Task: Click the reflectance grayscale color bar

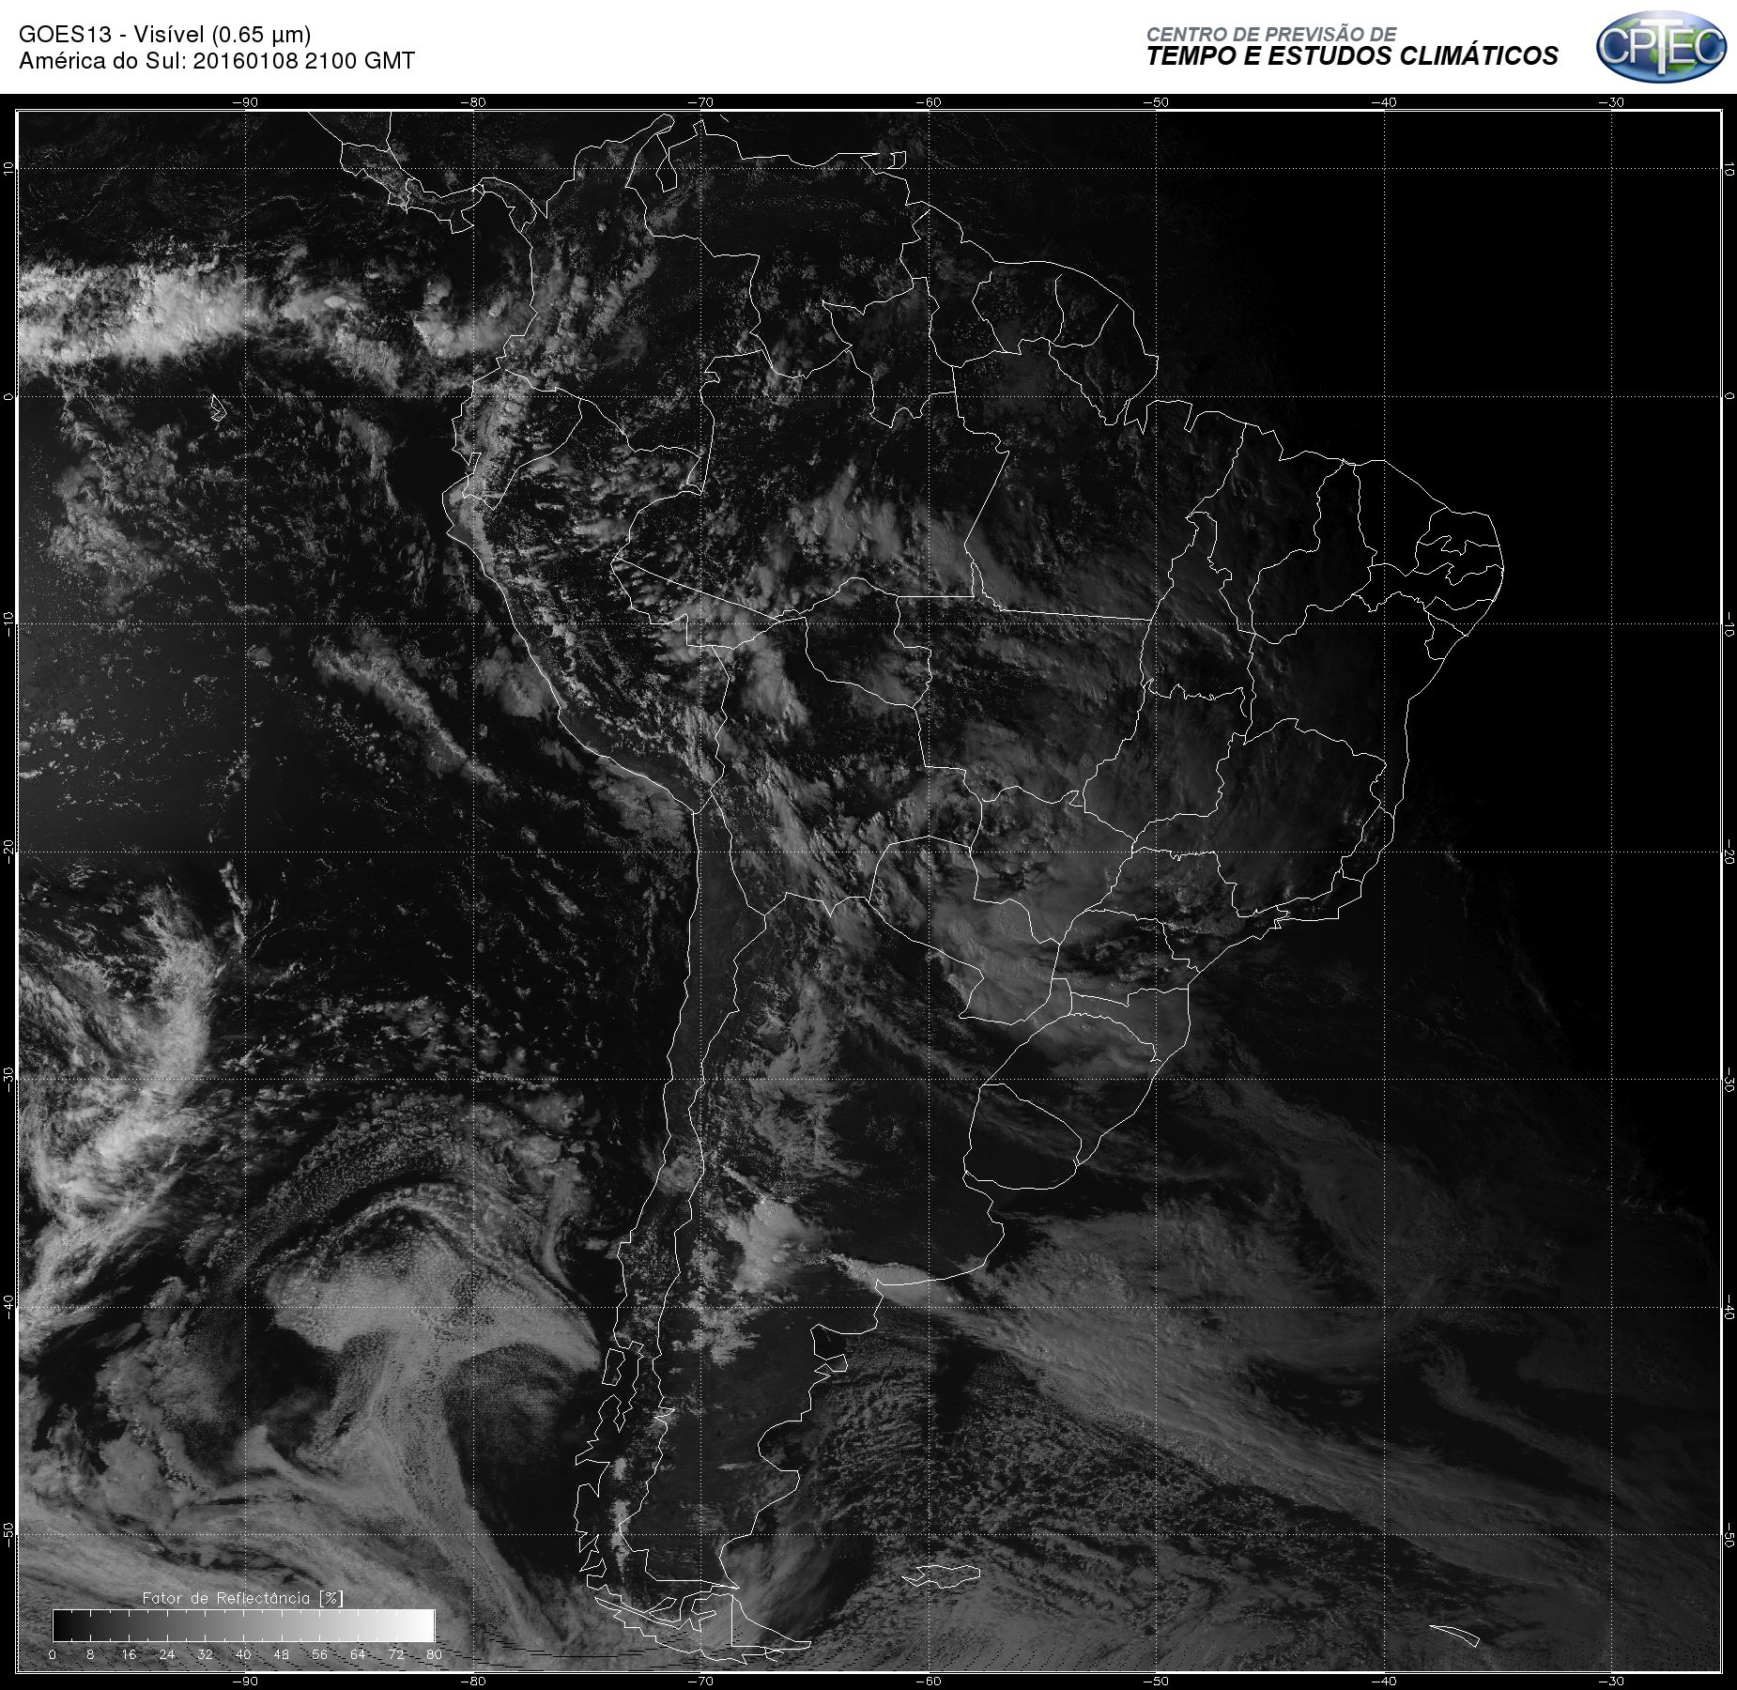Action: [243, 1625]
